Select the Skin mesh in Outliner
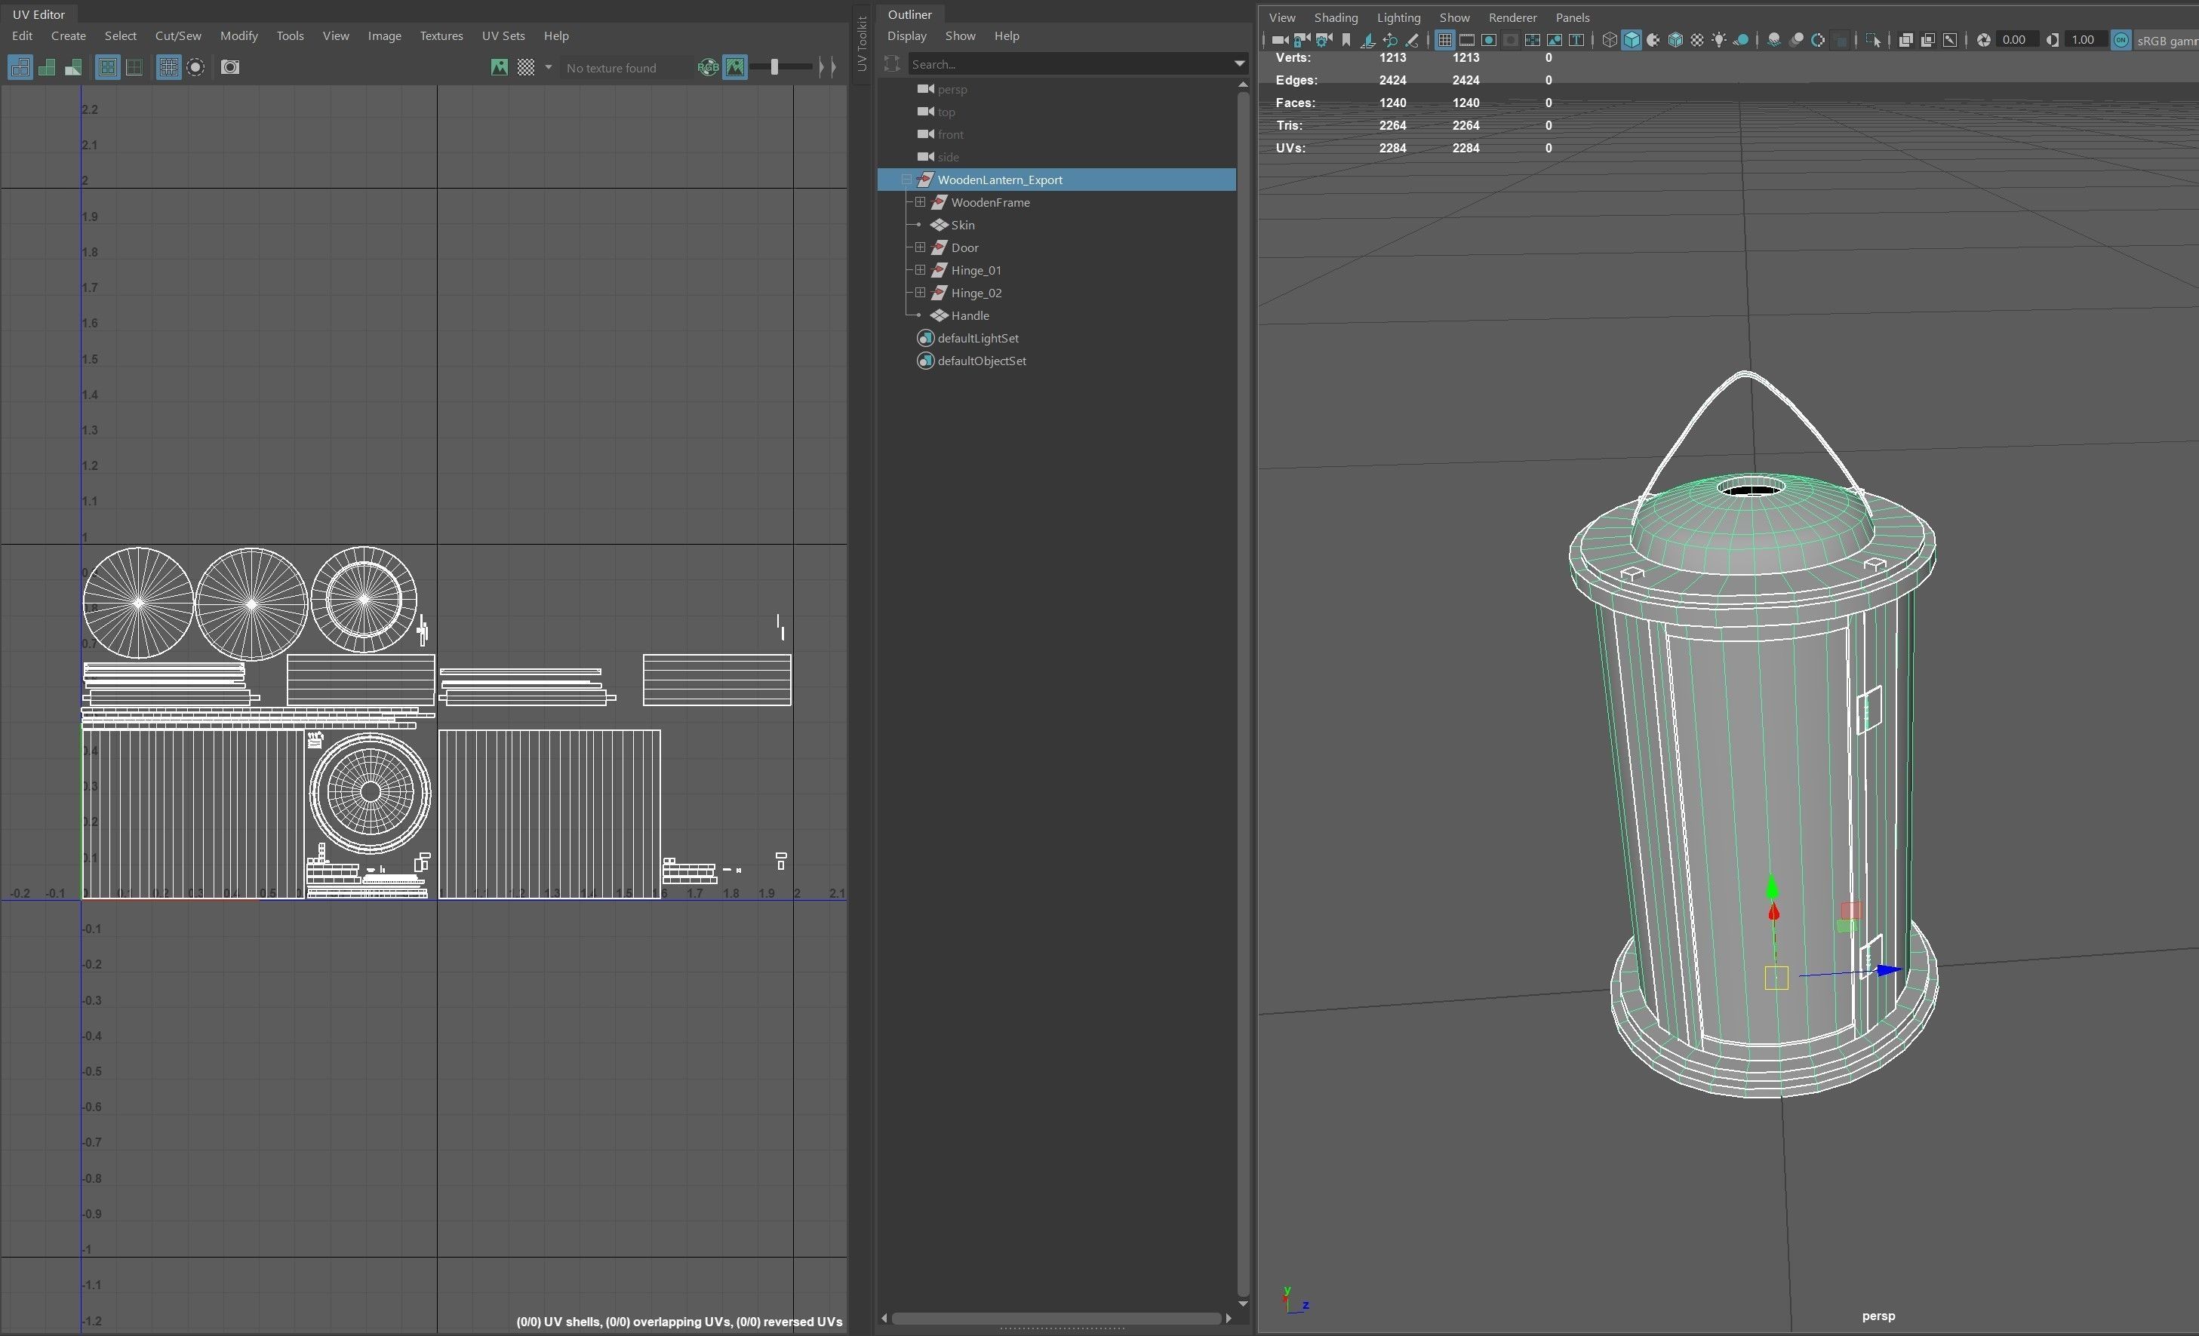This screenshot has height=1336, width=2199. tap(962, 225)
